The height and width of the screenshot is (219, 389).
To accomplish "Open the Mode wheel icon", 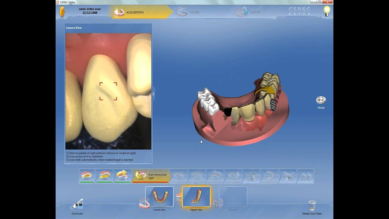I will (x=321, y=100).
